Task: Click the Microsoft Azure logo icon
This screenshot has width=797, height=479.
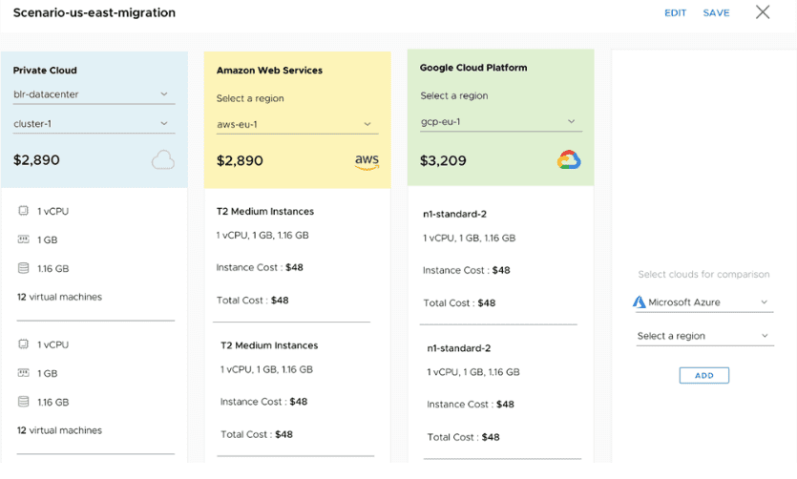Action: 640,302
